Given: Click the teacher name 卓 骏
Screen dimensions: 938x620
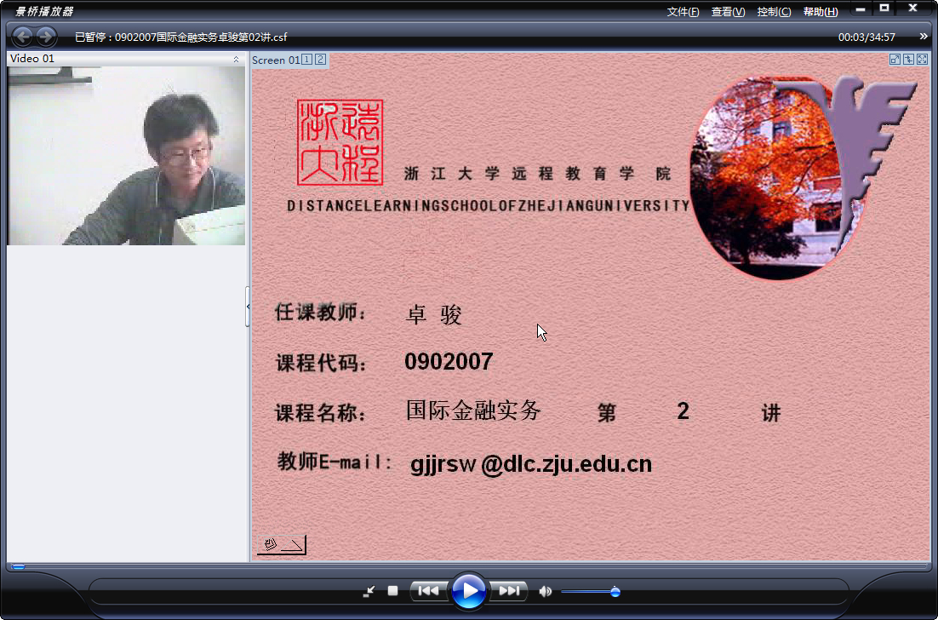Looking at the screenshot, I should (434, 315).
